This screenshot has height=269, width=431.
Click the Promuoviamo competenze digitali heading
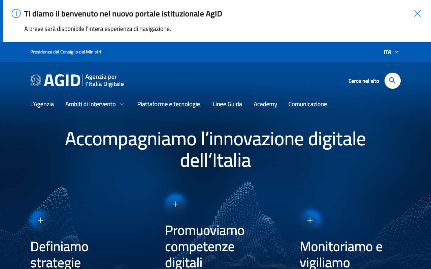205,246
